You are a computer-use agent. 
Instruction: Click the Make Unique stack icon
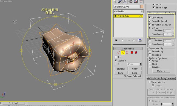coord(129,40)
